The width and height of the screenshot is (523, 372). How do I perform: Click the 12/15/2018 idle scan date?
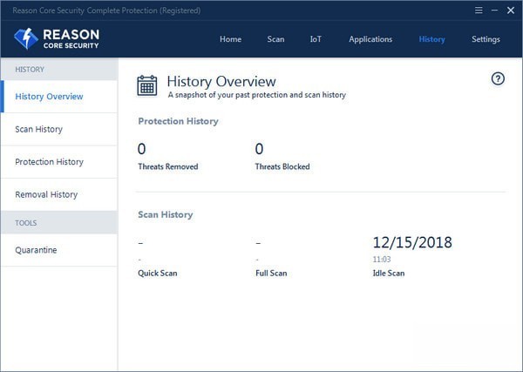click(412, 242)
